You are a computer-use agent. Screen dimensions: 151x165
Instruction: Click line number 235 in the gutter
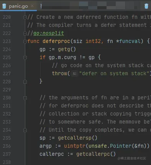pos(7,138)
